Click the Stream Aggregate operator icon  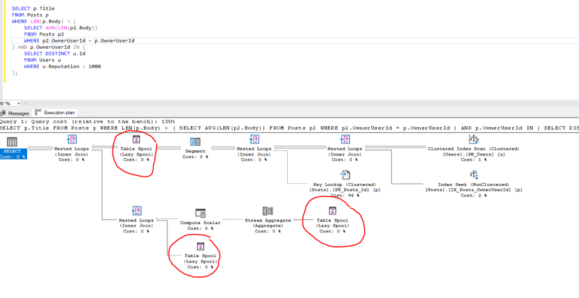(268, 211)
